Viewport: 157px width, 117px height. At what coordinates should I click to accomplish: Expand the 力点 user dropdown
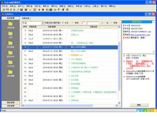pyautogui.click(x=42, y=23)
